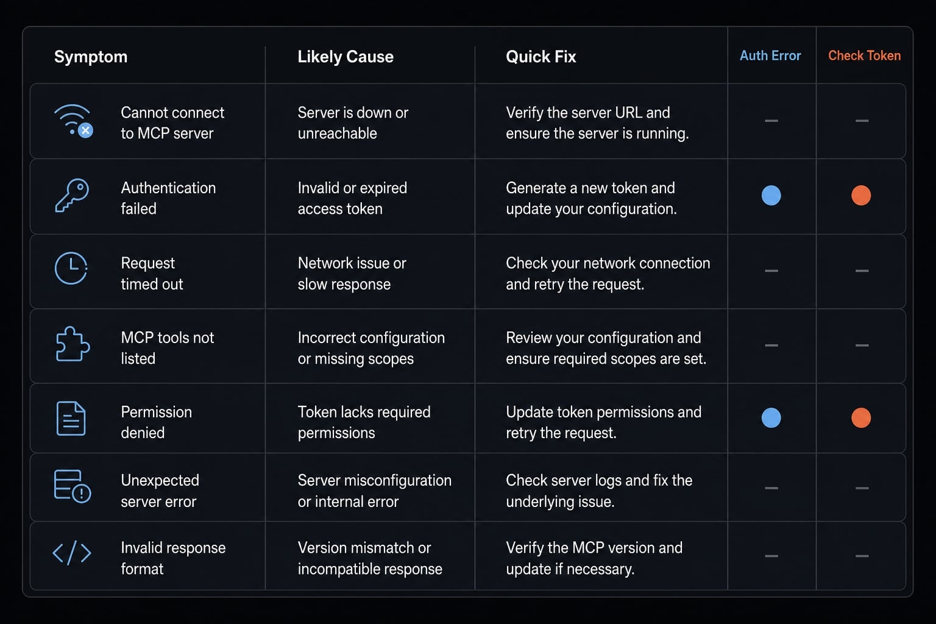The image size is (936, 624).
Task: Select the document icon for Permission denied
Action: (x=71, y=419)
